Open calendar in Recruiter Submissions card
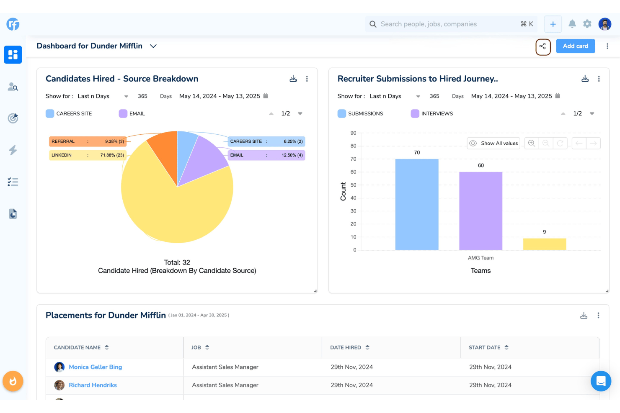This screenshot has height=413, width=620. point(558,96)
